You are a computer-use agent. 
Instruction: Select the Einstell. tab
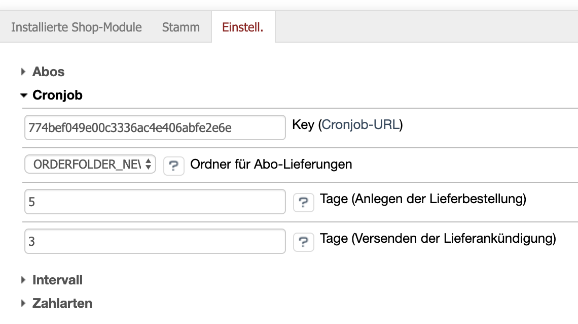tap(243, 27)
